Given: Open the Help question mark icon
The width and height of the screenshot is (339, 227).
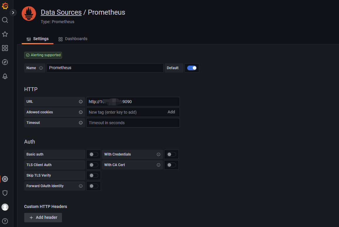Looking at the screenshot, I should pyautogui.click(x=5, y=221).
